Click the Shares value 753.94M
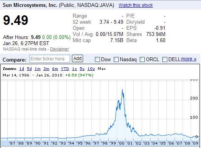 156,34
